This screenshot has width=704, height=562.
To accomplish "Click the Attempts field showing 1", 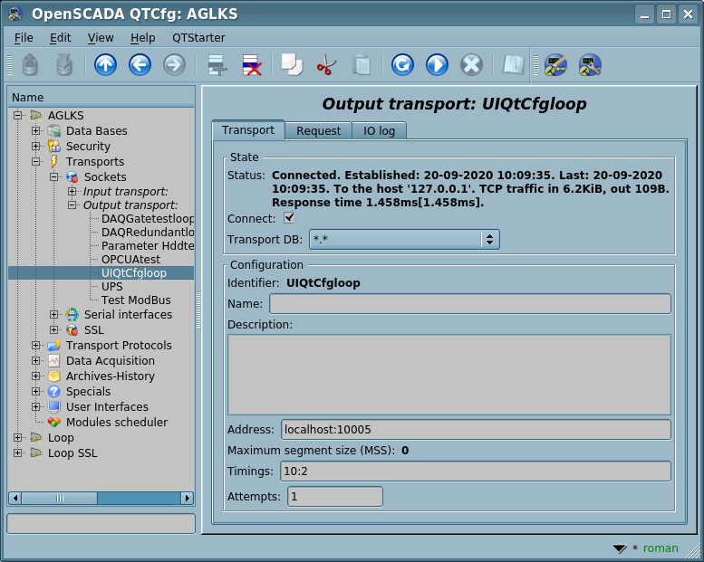I will point(335,497).
